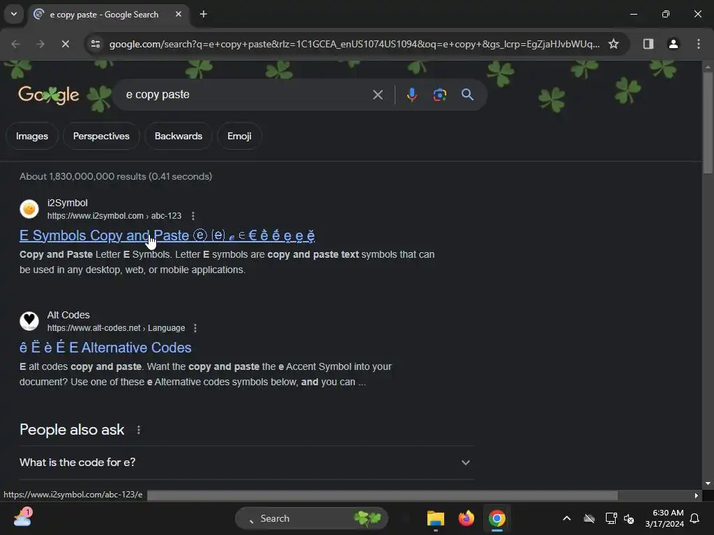The width and height of the screenshot is (714, 535).
Task: Click the vertical scrollbar down arrow
Action: 708,483
